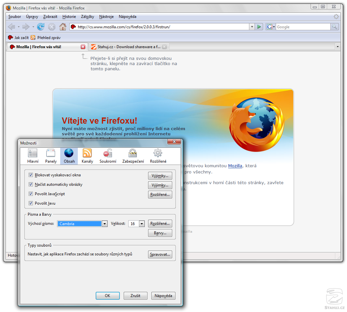Click the green Go arrow button
347x312 pixels.
tap(259, 27)
